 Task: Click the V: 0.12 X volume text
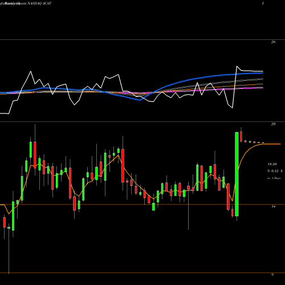coord(275,171)
